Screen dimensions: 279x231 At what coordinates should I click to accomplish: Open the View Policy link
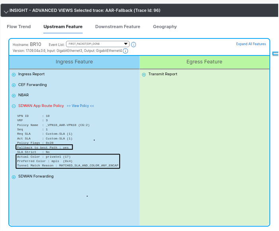pos(80,106)
